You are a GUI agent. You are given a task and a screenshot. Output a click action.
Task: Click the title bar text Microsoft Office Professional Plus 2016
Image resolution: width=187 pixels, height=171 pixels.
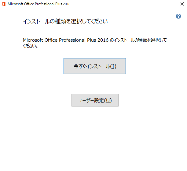click(x=39, y=4)
